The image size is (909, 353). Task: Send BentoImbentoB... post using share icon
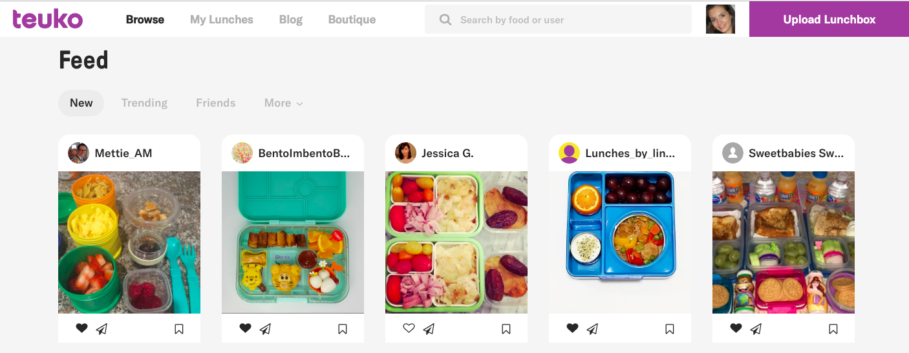pos(265,329)
